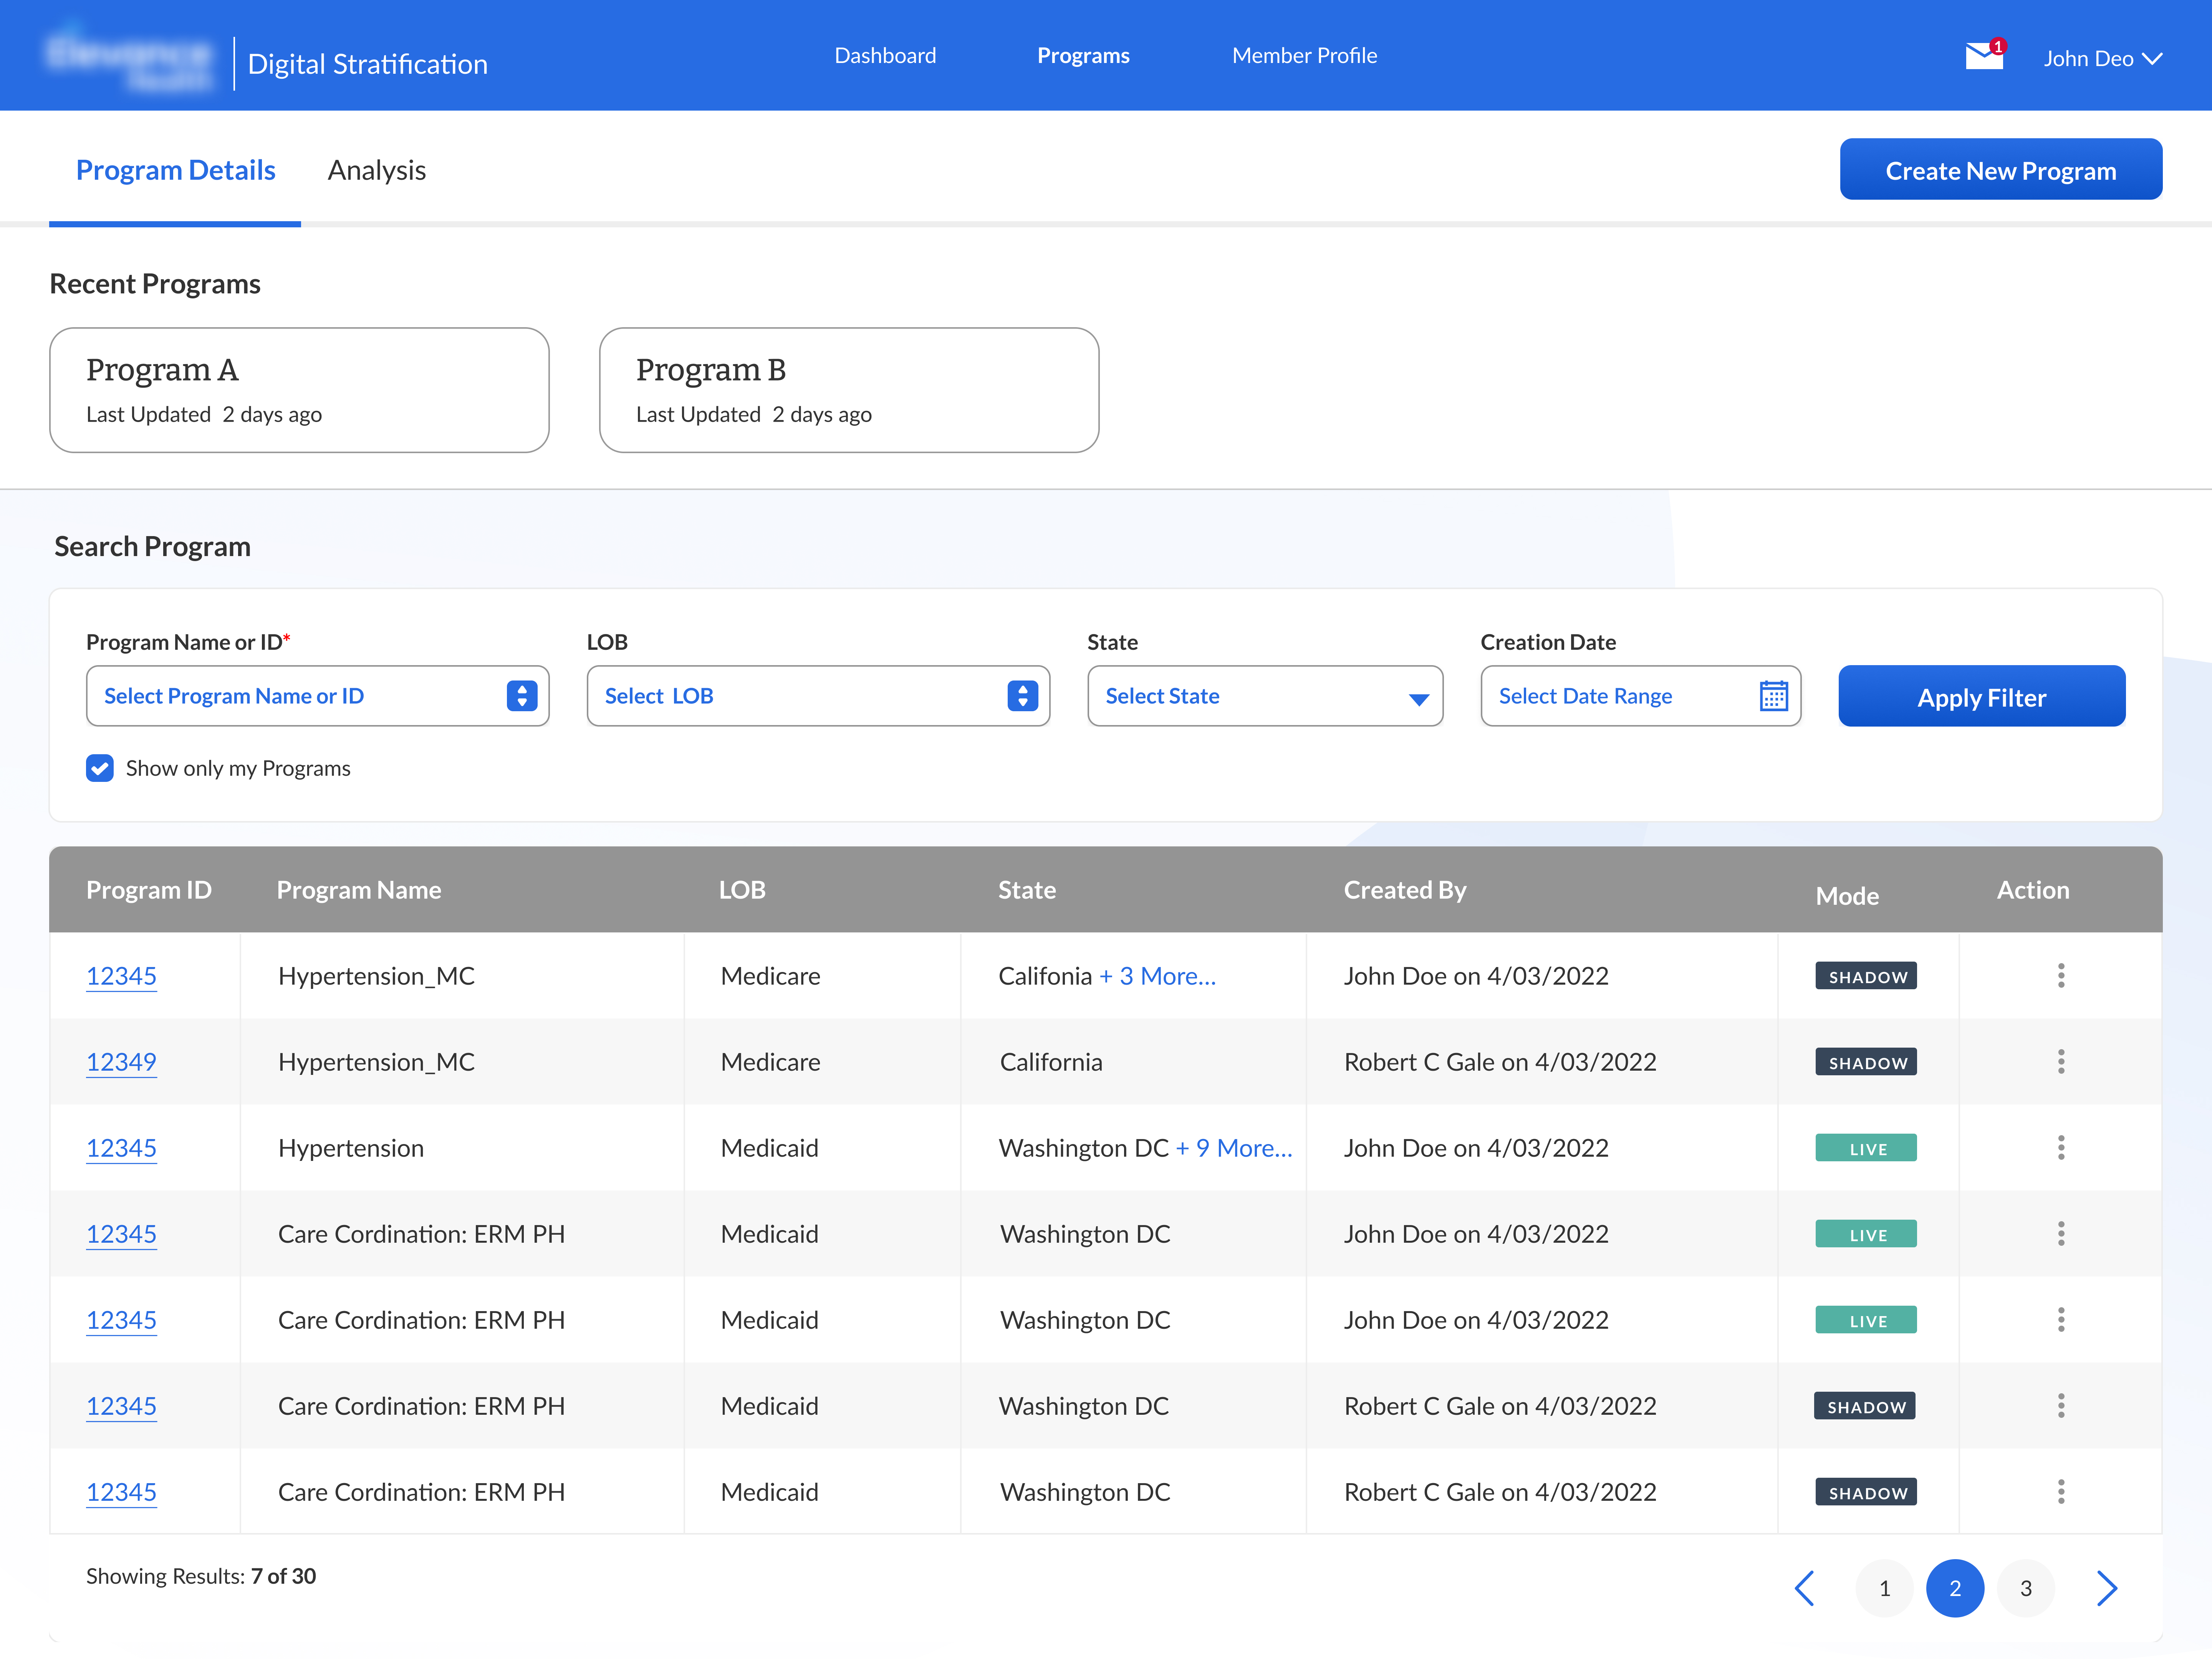Open the action menu for the first Hypertension_MC row
This screenshot has width=2212, height=1659.
click(2061, 976)
